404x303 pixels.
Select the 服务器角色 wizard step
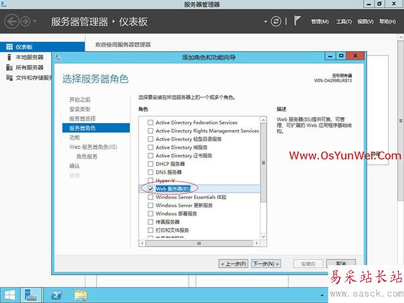(96, 128)
